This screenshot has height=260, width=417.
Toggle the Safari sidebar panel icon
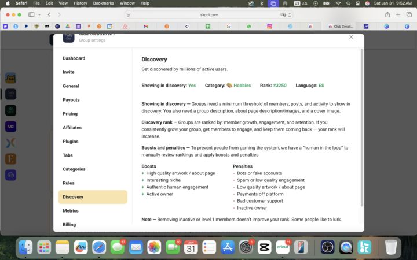point(31,14)
